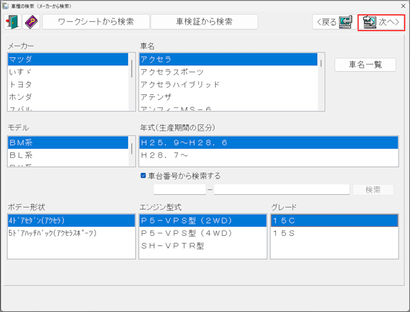Image resolution: width=410 pixels, height=312 pixels.
Task: Click the disabled 検索 button
Action: tap(373, 190)
